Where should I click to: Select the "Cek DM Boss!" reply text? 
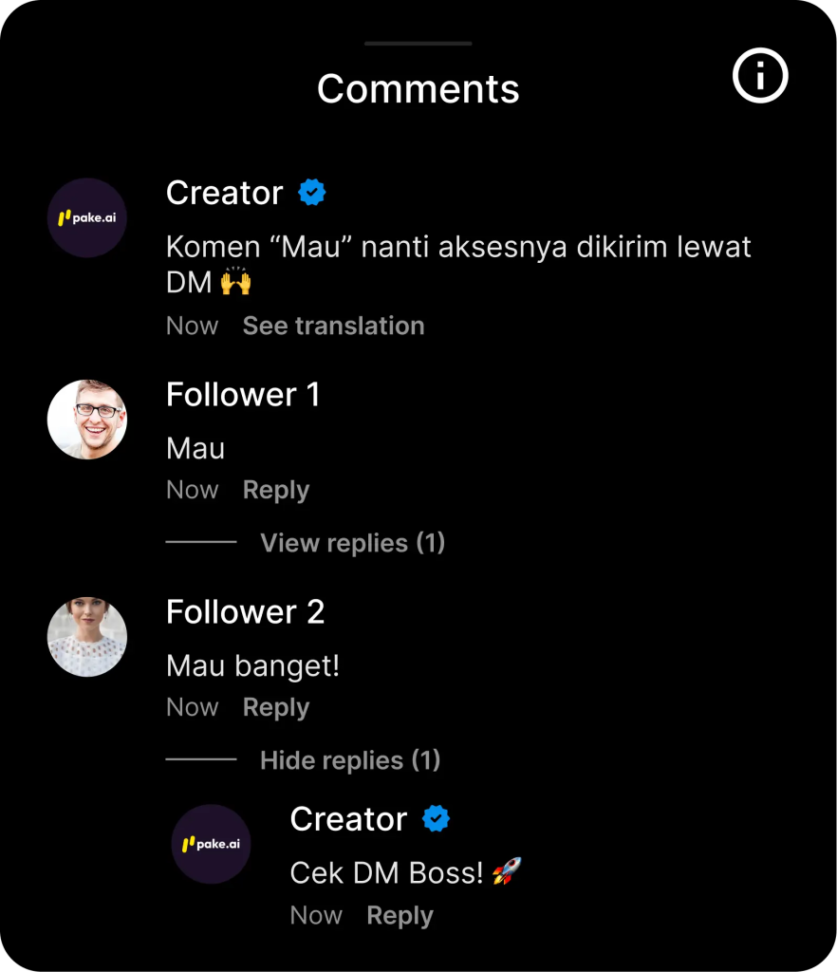tap(387, 872)
